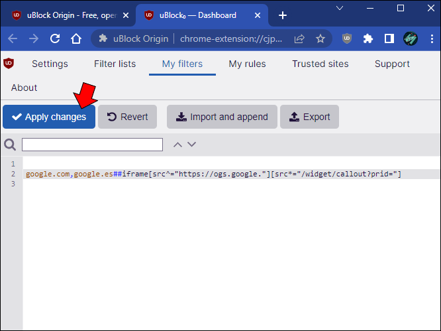Close the uBlock Dashboard tab
This screenshot has width=441, height=331.
[x=258, y=15]
